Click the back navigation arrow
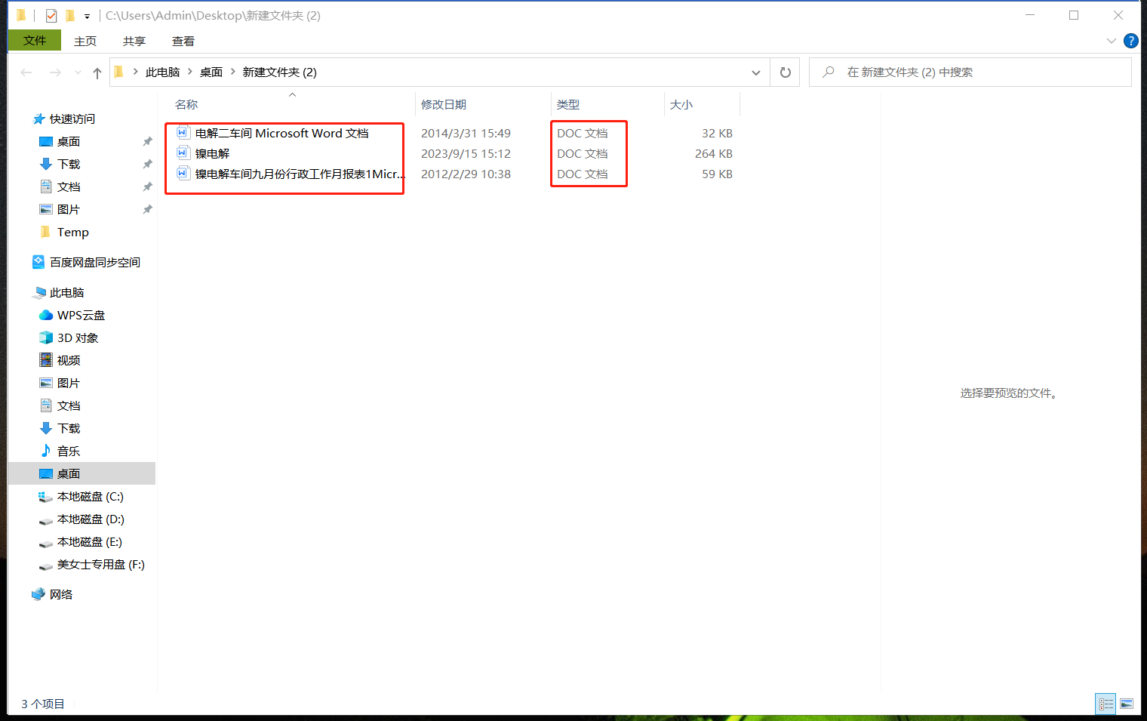This screenshot has width=1147, height=721. click(26, 72)
